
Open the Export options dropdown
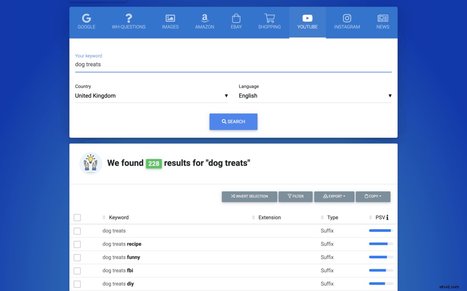pyautogui.click(x=334, y=196)
